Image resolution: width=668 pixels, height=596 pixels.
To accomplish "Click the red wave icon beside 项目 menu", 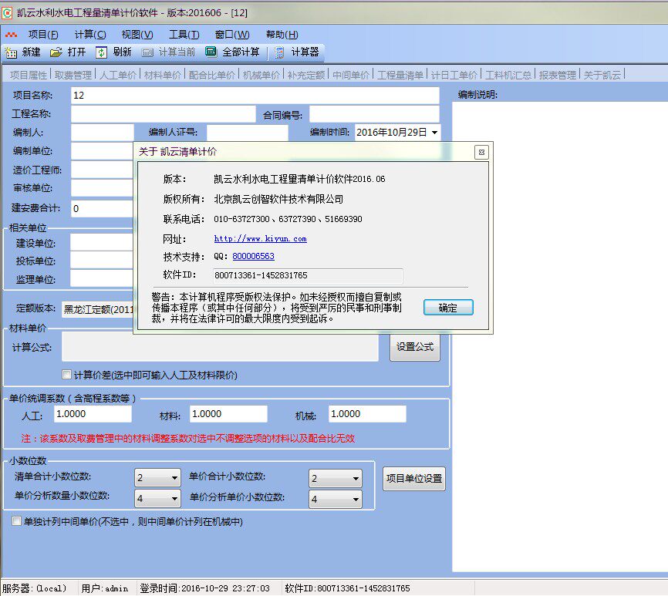I will 12,35.
